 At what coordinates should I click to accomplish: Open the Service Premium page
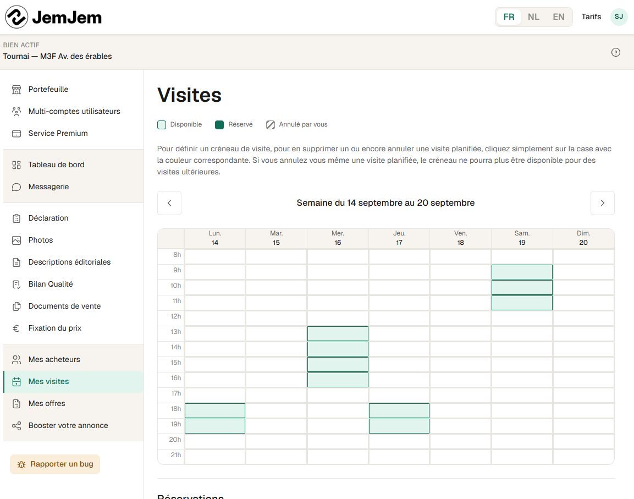tap(73, 134)
